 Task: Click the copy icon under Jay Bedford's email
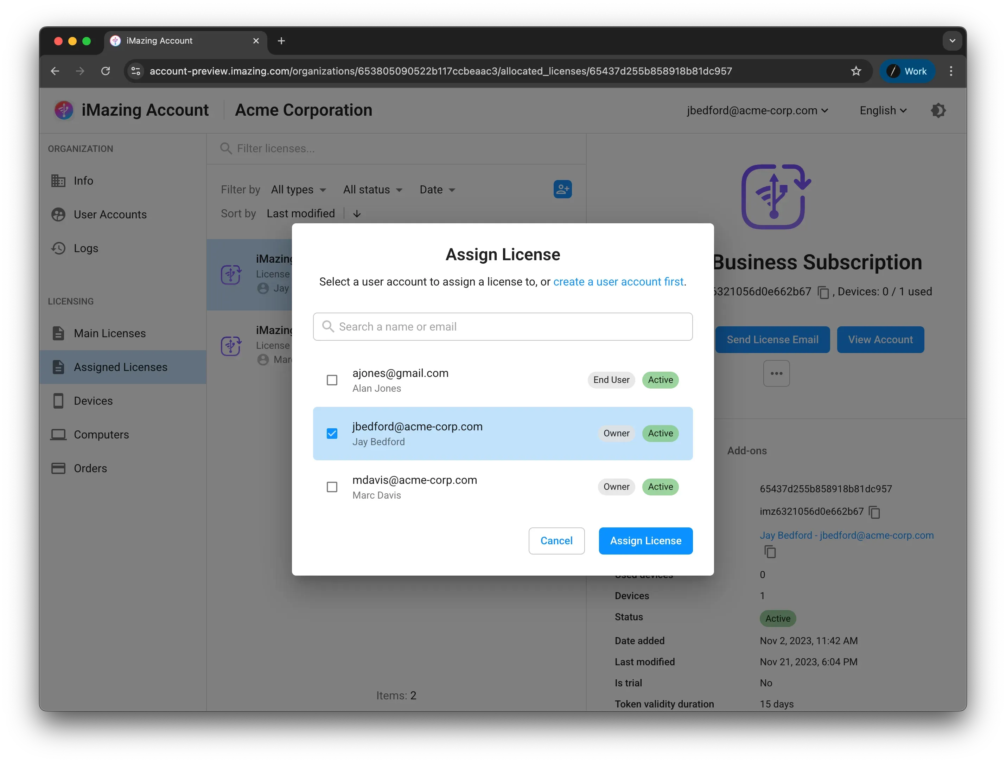coord(770,552)
